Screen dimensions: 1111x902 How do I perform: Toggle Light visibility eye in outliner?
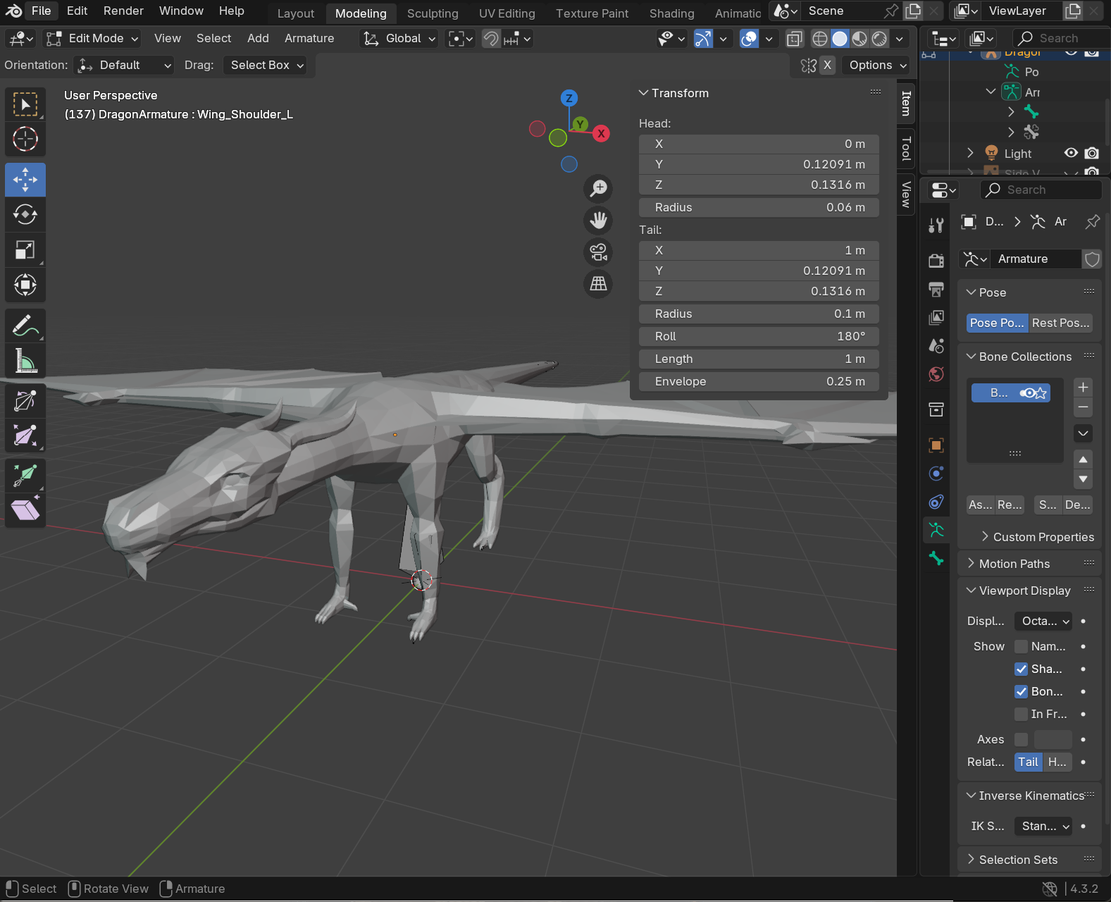pos(1071,153)
